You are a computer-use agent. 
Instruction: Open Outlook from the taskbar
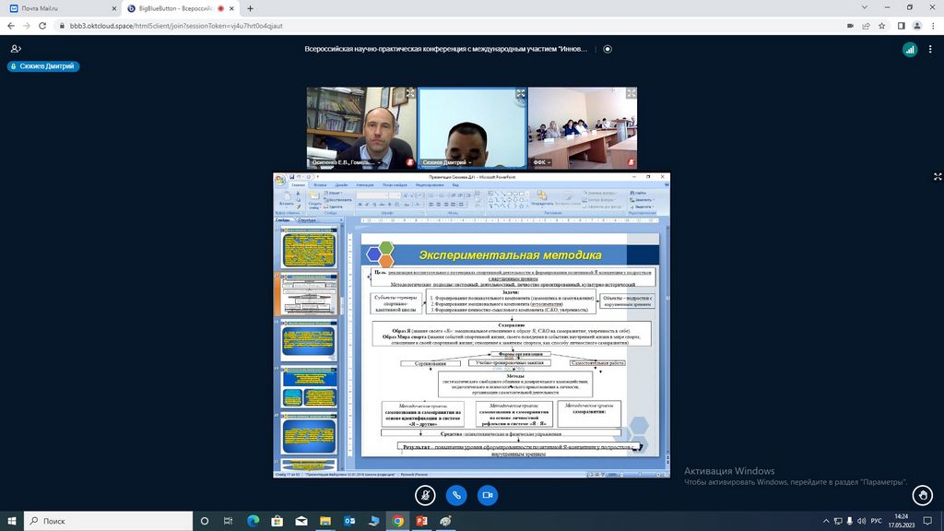(349, 521)
